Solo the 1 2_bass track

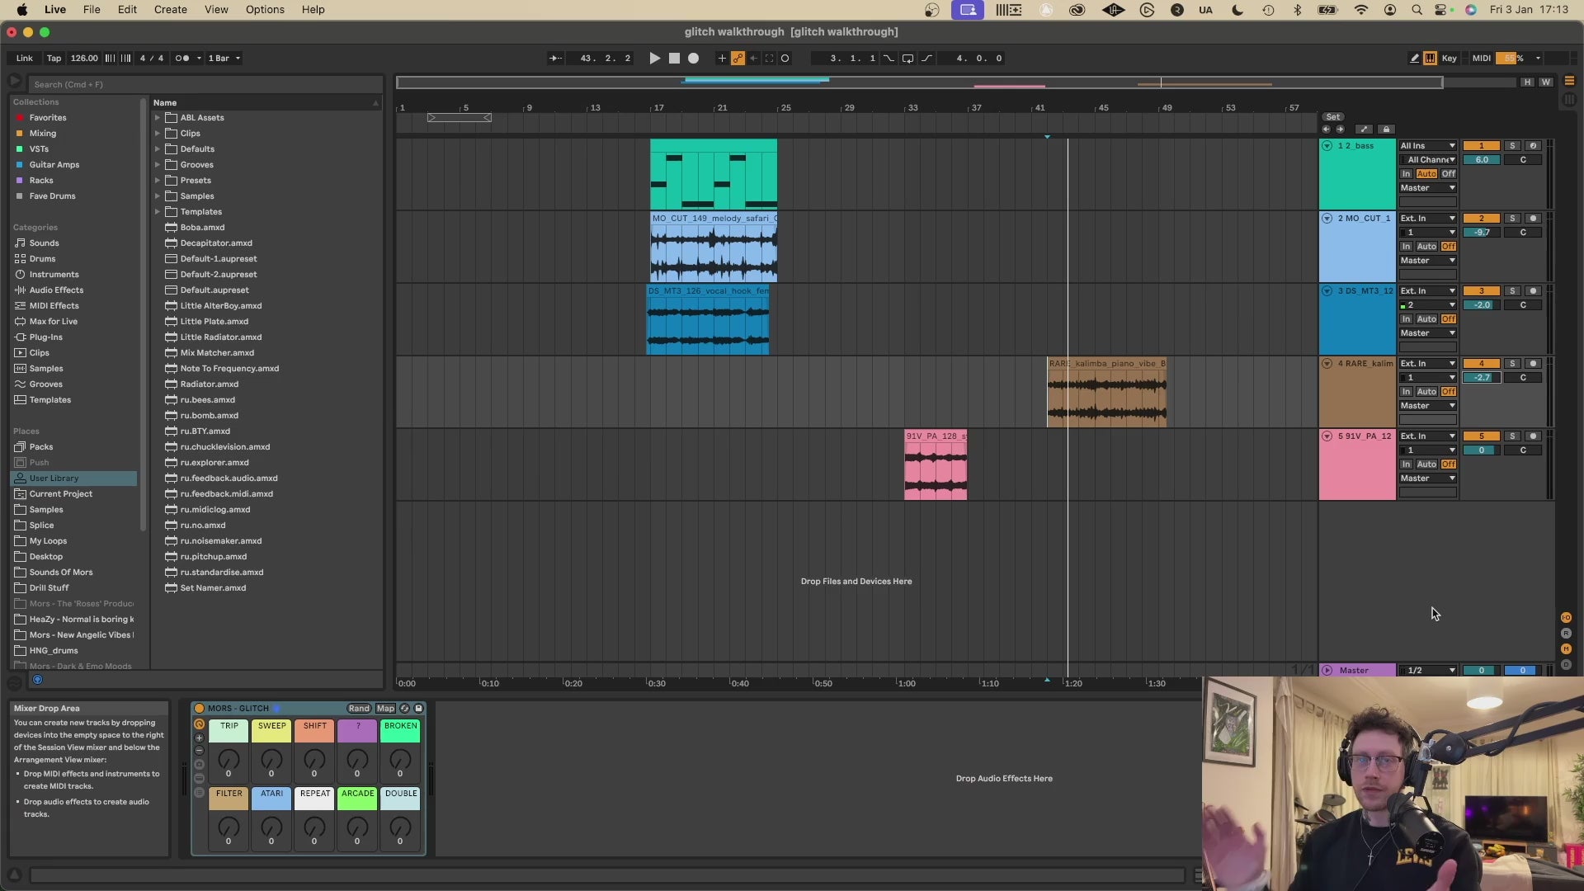click(1512, 146)
